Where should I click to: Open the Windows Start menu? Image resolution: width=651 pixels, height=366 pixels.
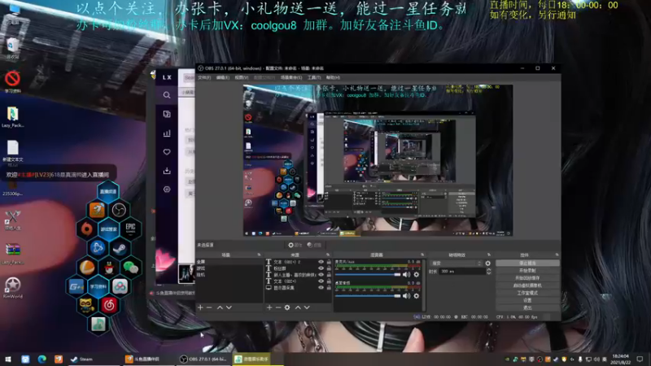[x=8, y=359]
